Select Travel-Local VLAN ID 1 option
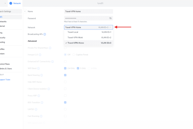This screenshot has height=129, width=193. [x=88, y=32]
